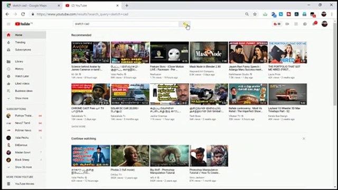Viewport: 338px width, 190px height.
Task: Click the Library folder icon
Action: [8, 62]
